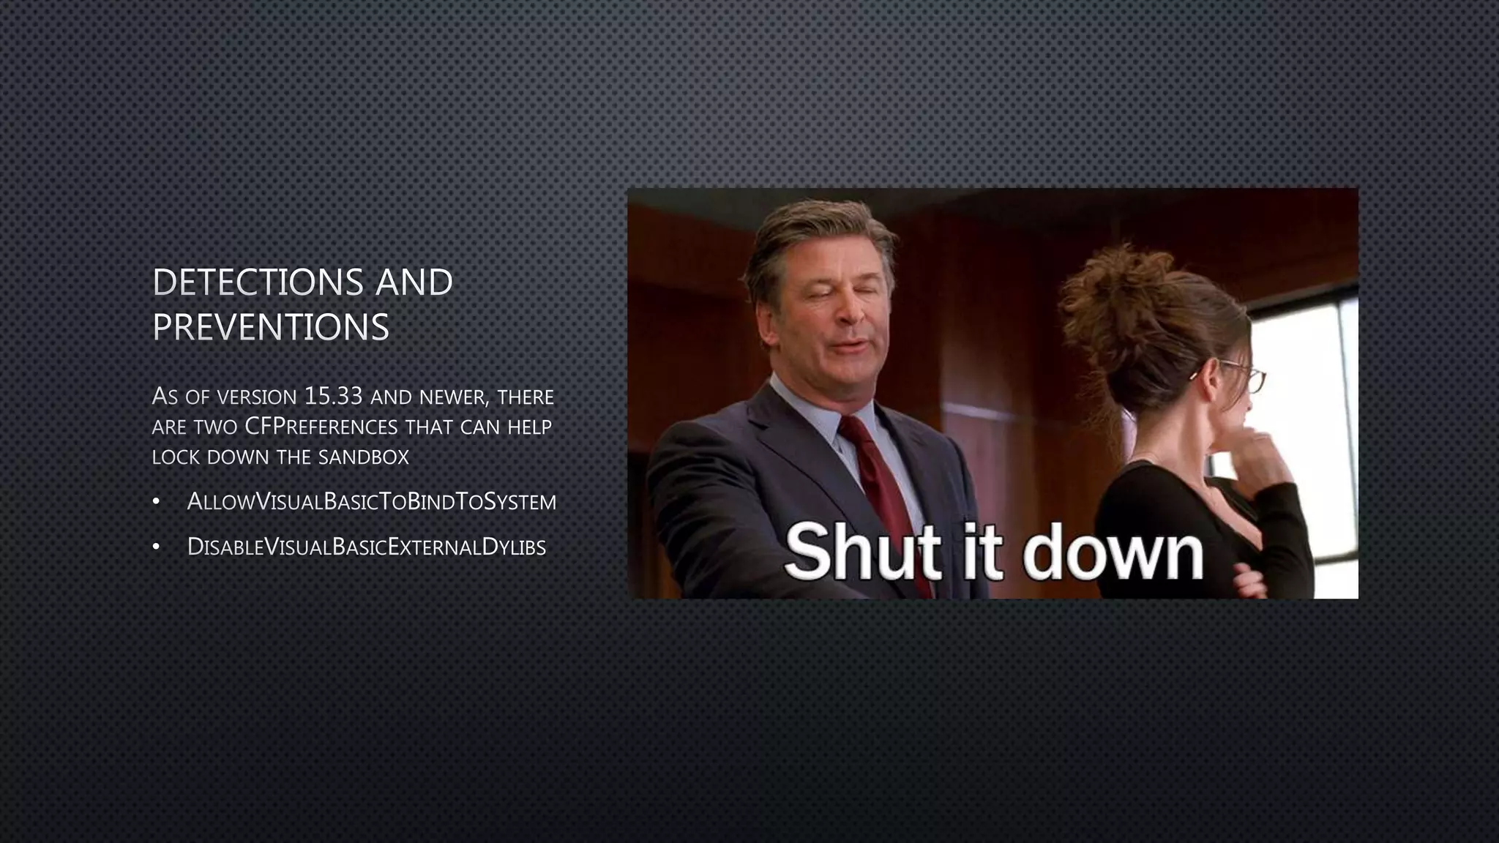This screenshot has height=843, width=1499.
Task: Click the word PREVENTIONS in the title
Action: [271, 327]
